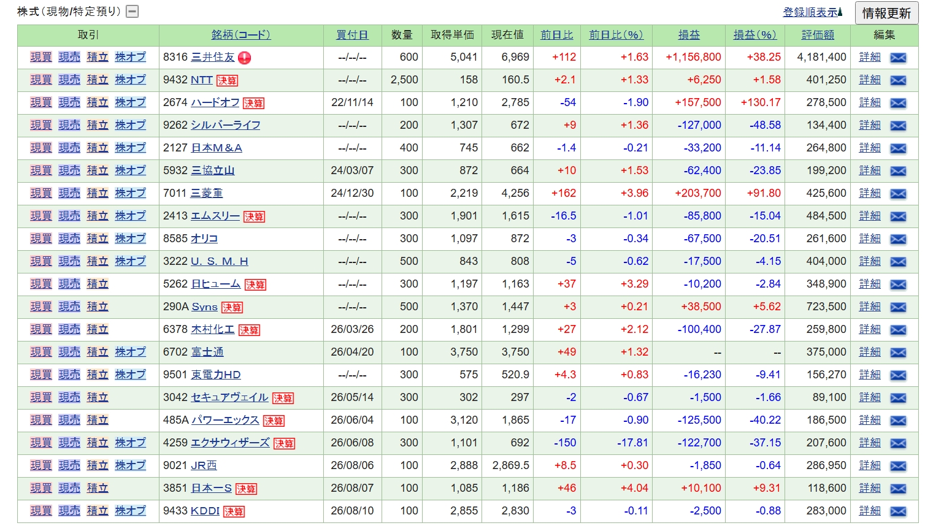Click the envelope edit icon in the 三協立山 row

tap(898, 171)
